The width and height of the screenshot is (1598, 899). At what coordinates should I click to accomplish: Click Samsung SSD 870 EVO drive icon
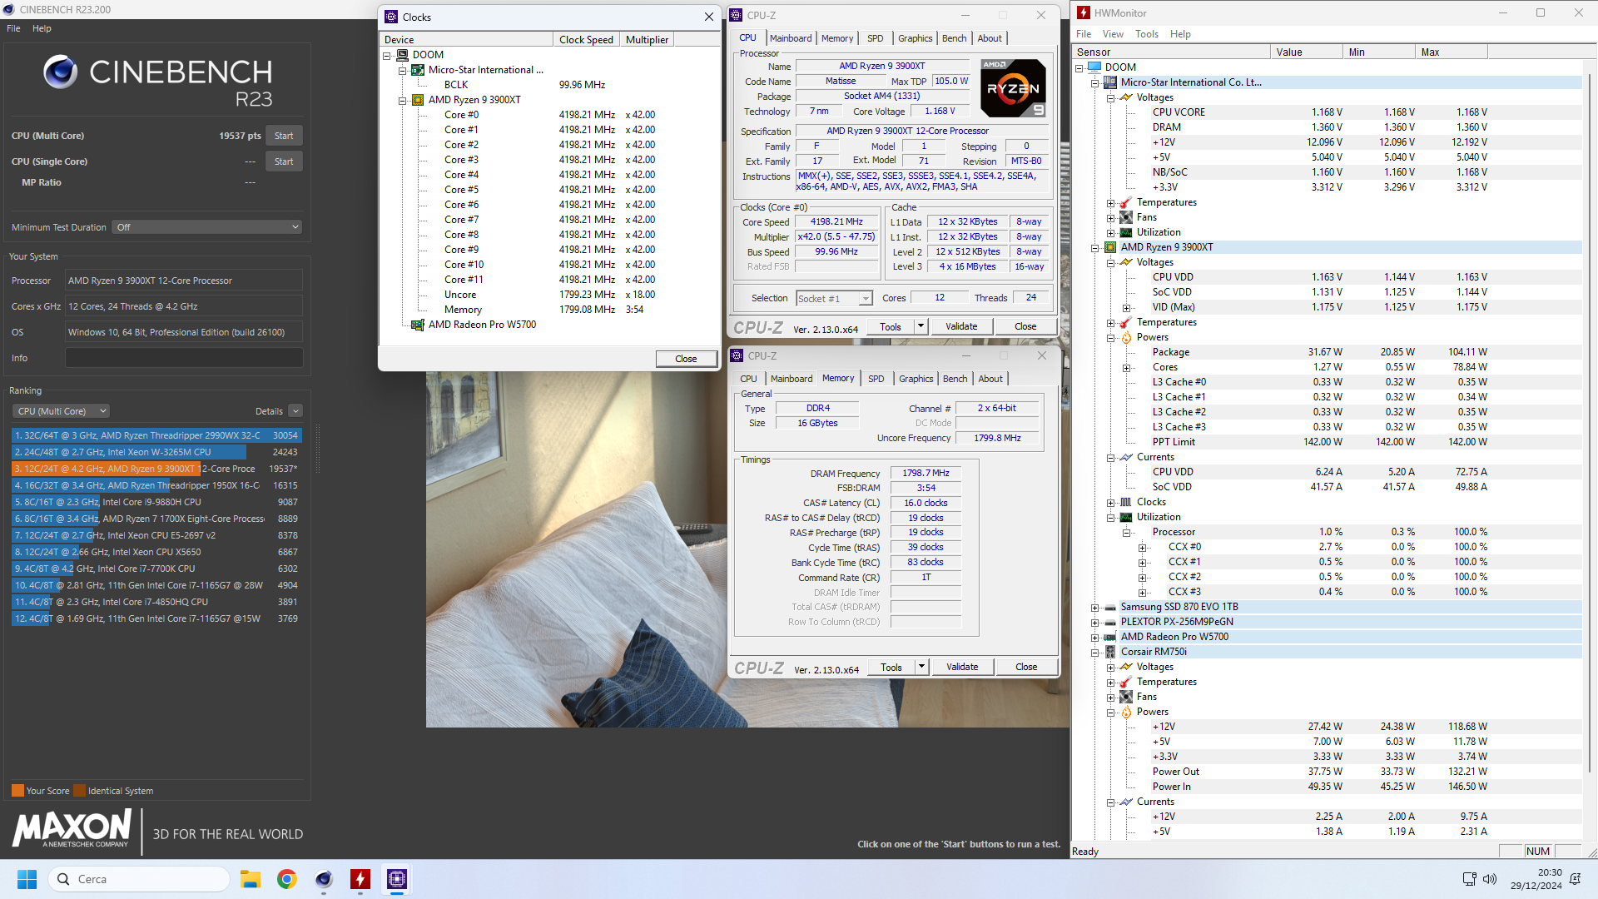tap(1110, 607)
